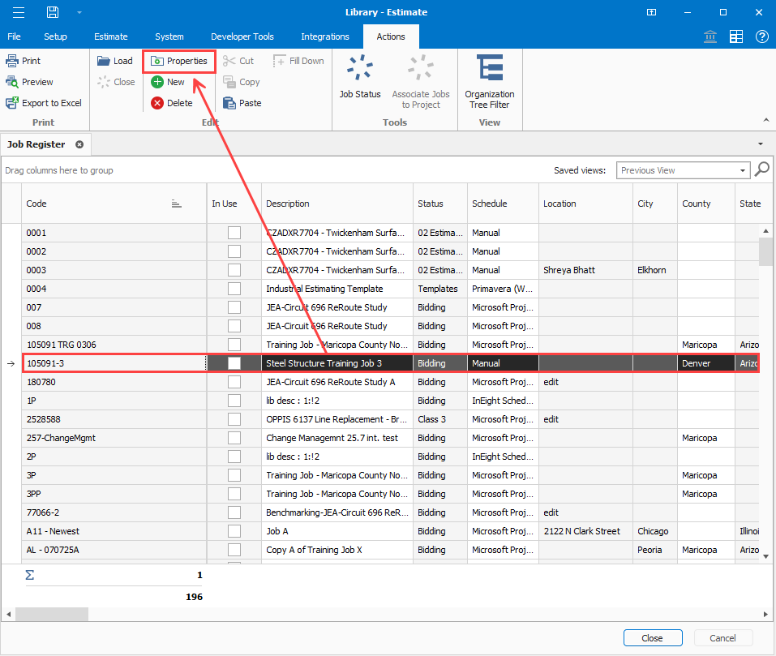Toggle In Use checkbox for 105091-3
The width and height of the screenshot is (776, 656).
click(234, 363)
